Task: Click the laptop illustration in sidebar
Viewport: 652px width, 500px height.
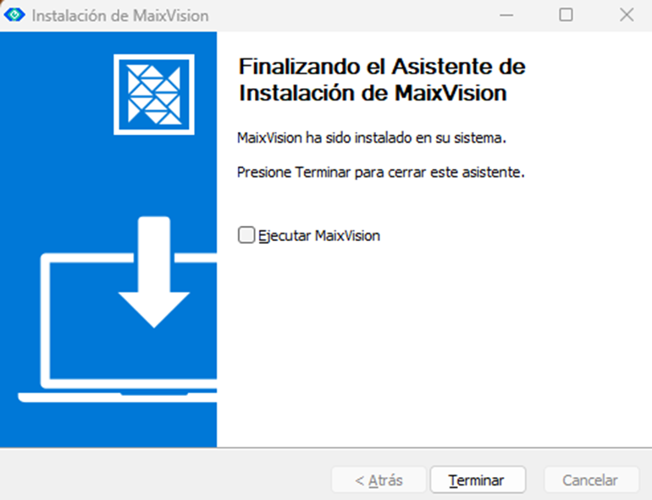Action: pos(117,328)
